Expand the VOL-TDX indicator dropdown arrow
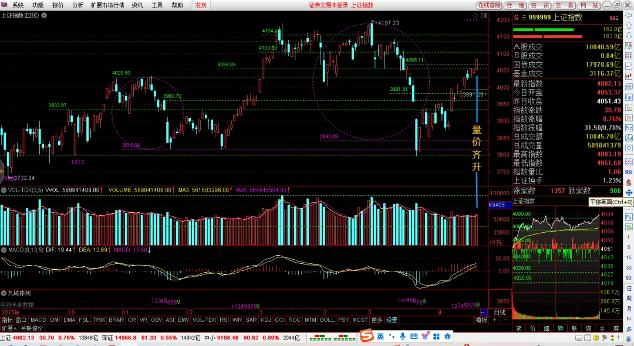 [4, 190]
